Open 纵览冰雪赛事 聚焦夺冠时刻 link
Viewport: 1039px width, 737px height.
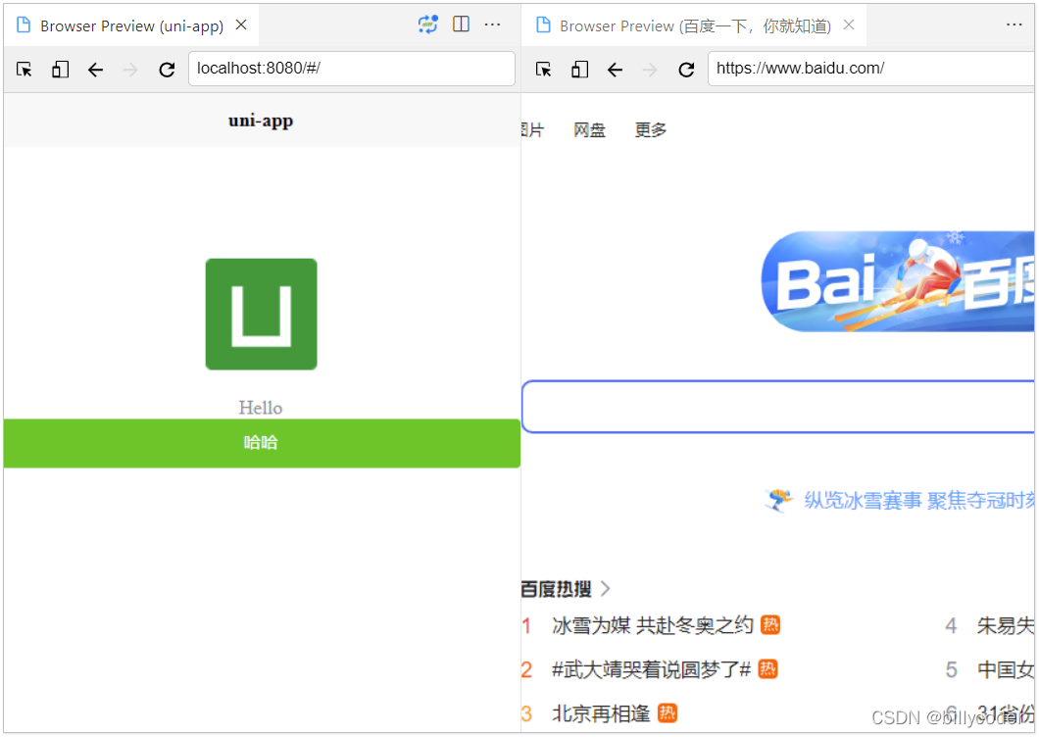919,501
